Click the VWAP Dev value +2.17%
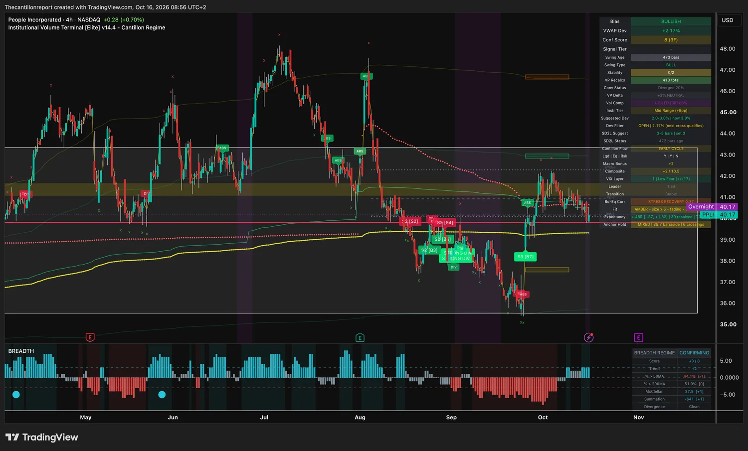The height and width of the screenshot is (451, 748). (x=671, y=31)
